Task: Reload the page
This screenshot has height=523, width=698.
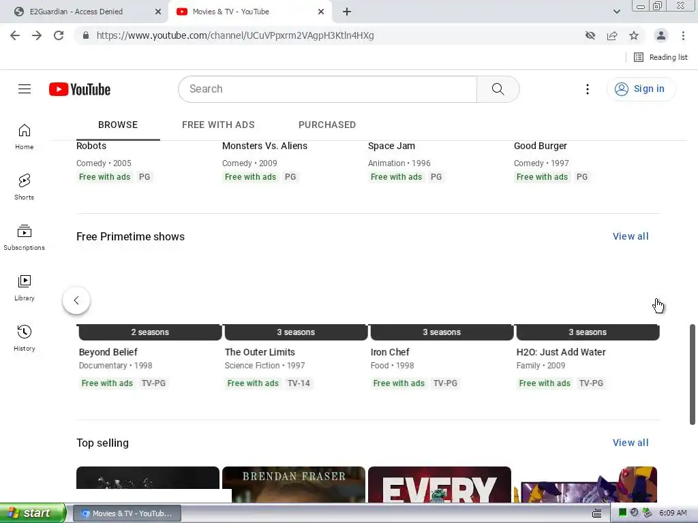Action: 59,35
